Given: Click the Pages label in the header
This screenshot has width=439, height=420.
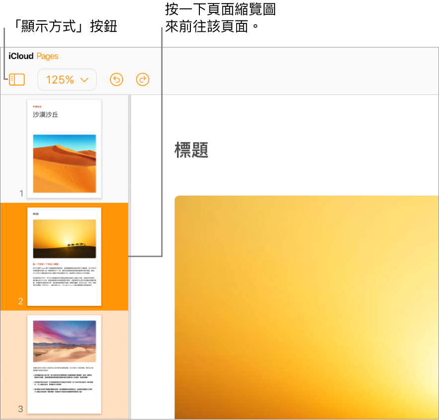Looking at the screenshot, I should coord(48,56).
